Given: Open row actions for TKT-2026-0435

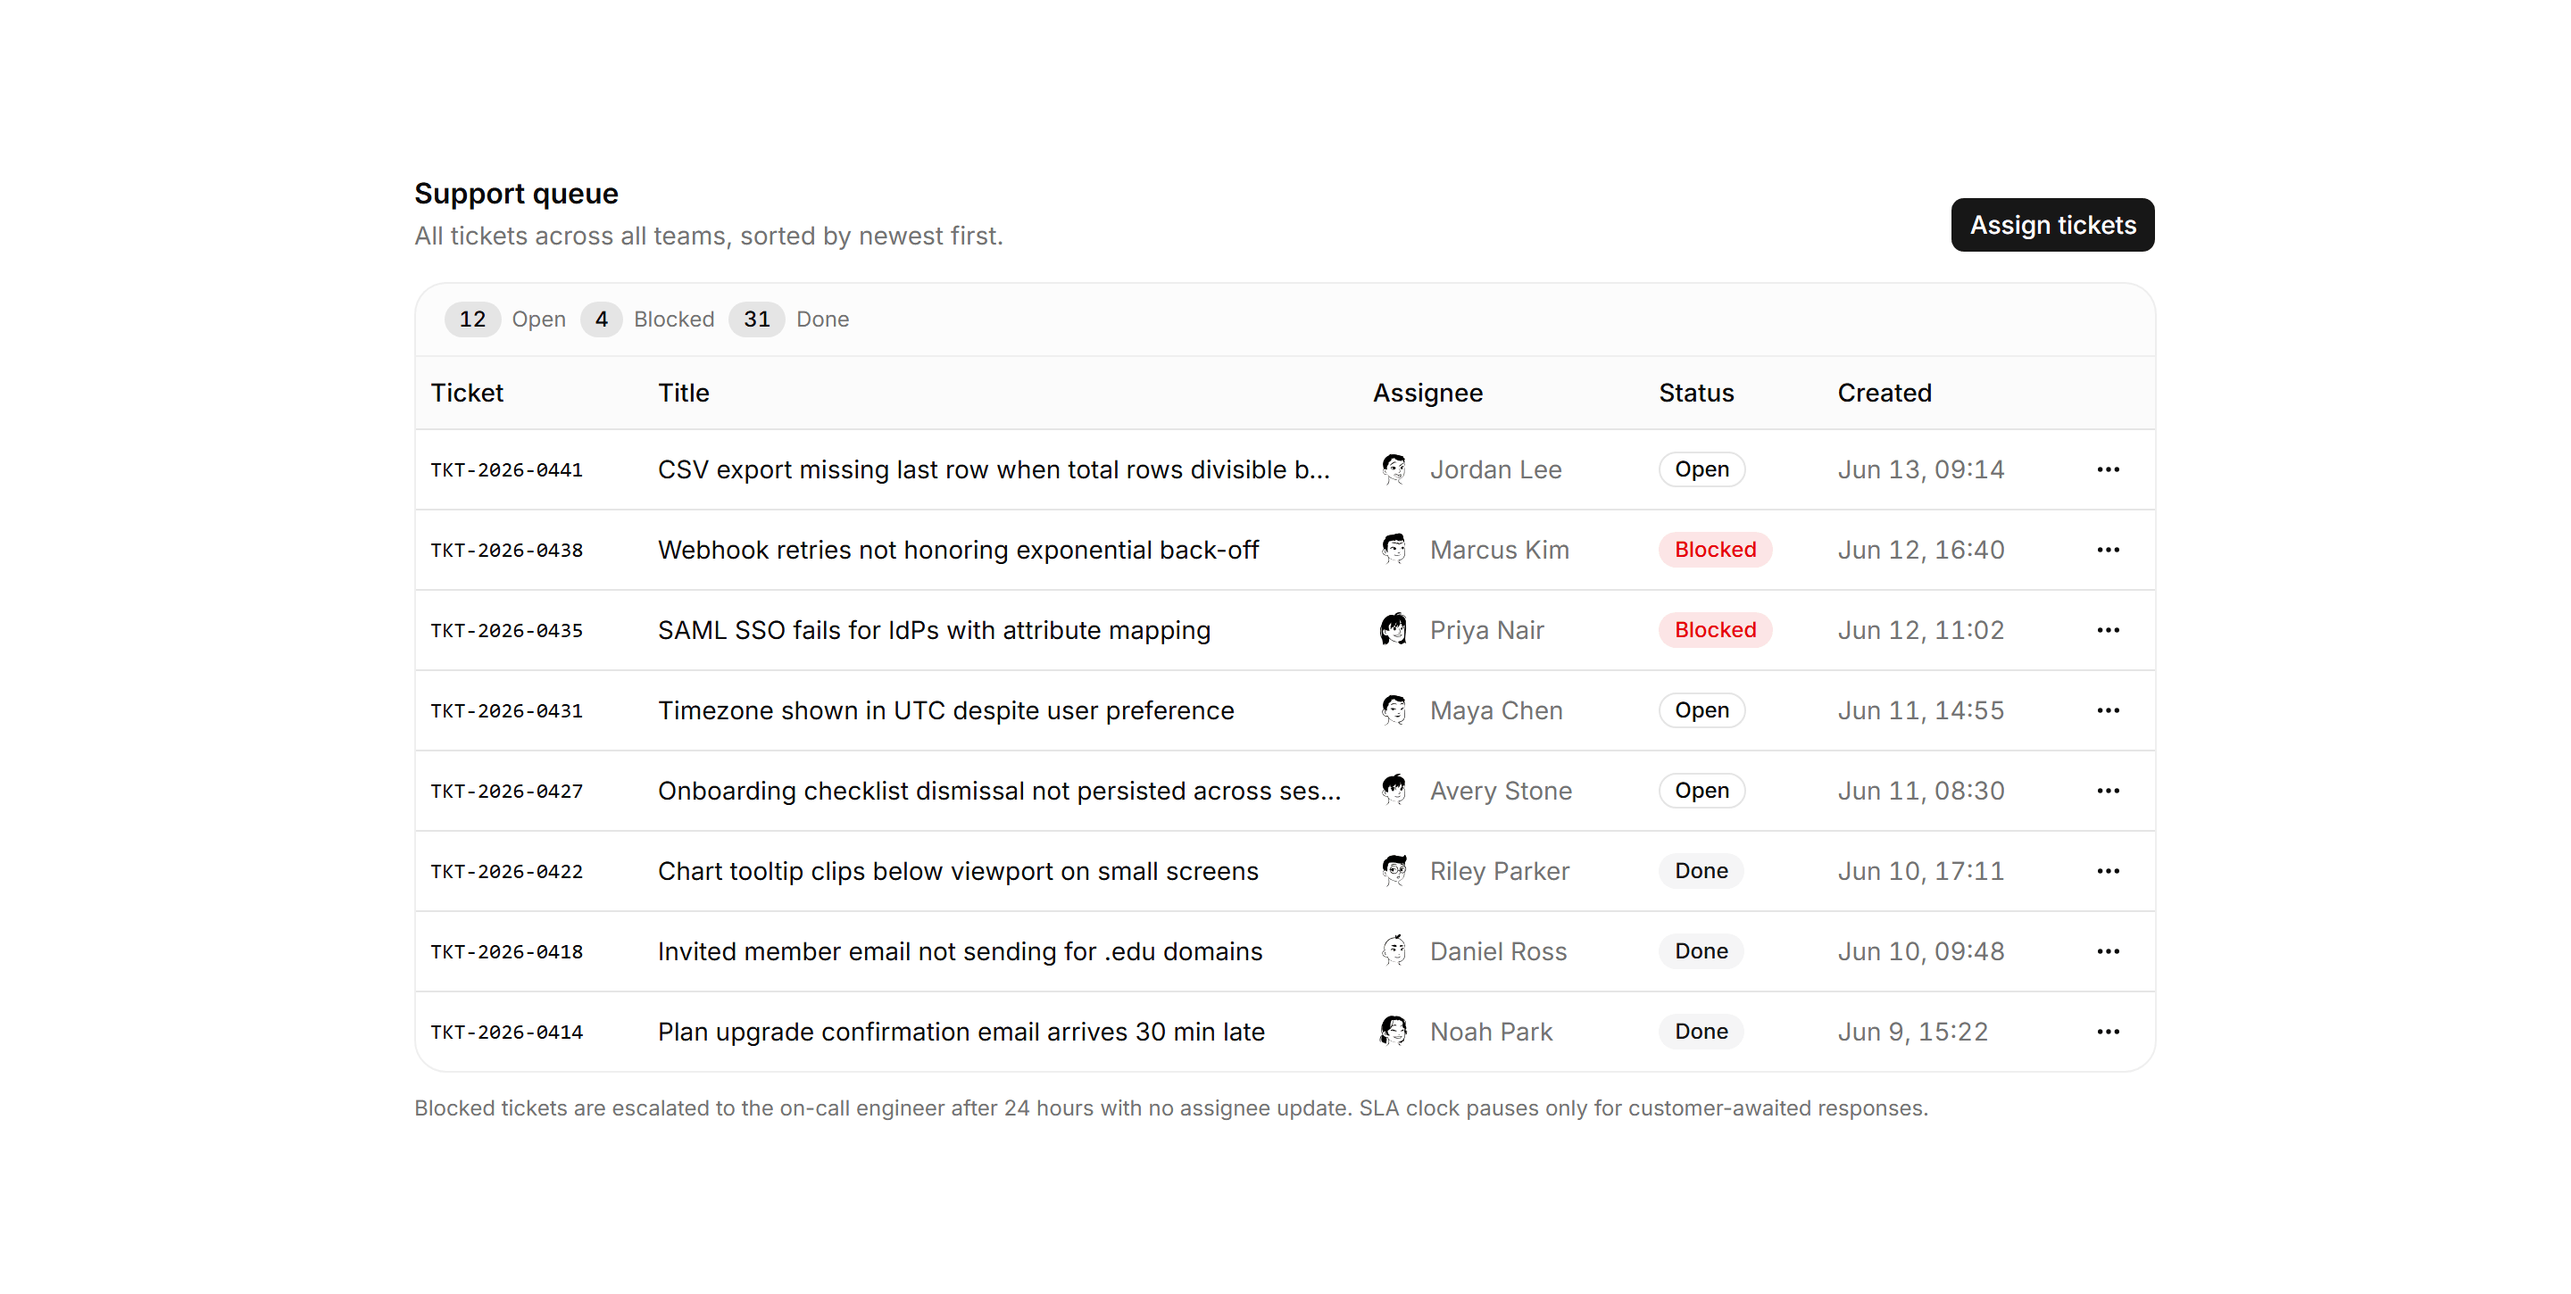Looking at the screenshot, I should tap(2108, 631).
